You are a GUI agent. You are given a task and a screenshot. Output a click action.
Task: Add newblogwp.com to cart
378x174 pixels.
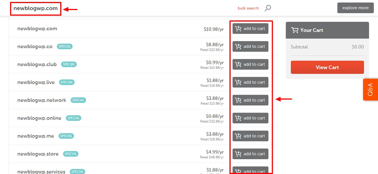(x=250, y=29)
